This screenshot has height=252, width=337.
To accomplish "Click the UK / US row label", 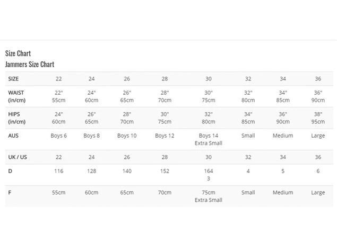I will tap(18, 157).
